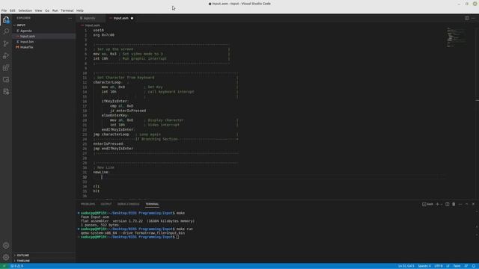Image resolution: width=479 pixels, height=269 pixels.
Task: Open terminal panel more actions ellipsis
Action: [460, 204]
